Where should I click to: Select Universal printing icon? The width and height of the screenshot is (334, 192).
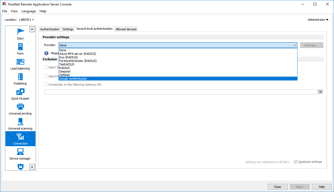pos(20,107)
